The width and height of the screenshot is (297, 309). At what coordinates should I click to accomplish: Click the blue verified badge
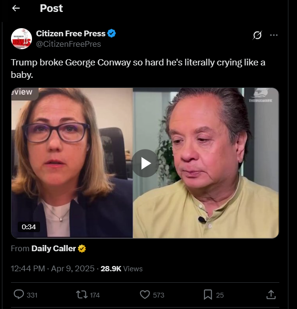(x=112, y=33)
